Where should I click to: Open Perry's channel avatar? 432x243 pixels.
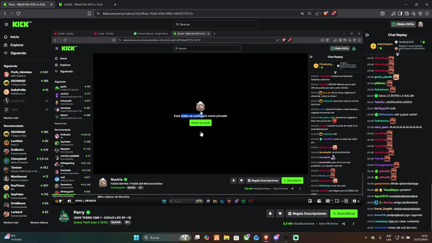pyautogui.click(x=64, y=216)
